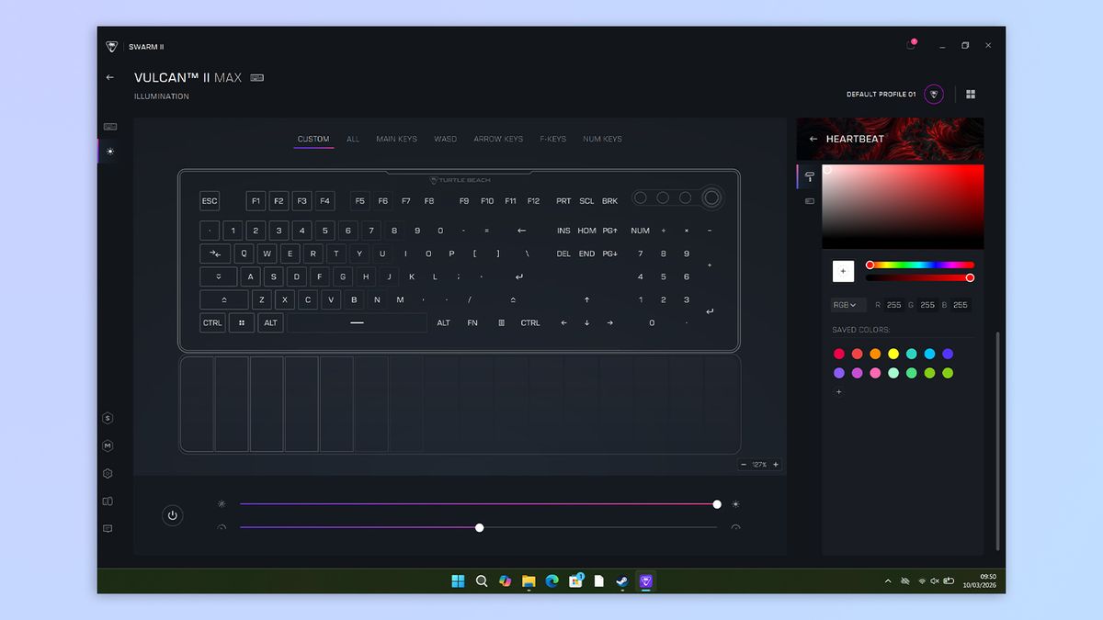Open the grid view icon near profile

click(x=971, y=95)
